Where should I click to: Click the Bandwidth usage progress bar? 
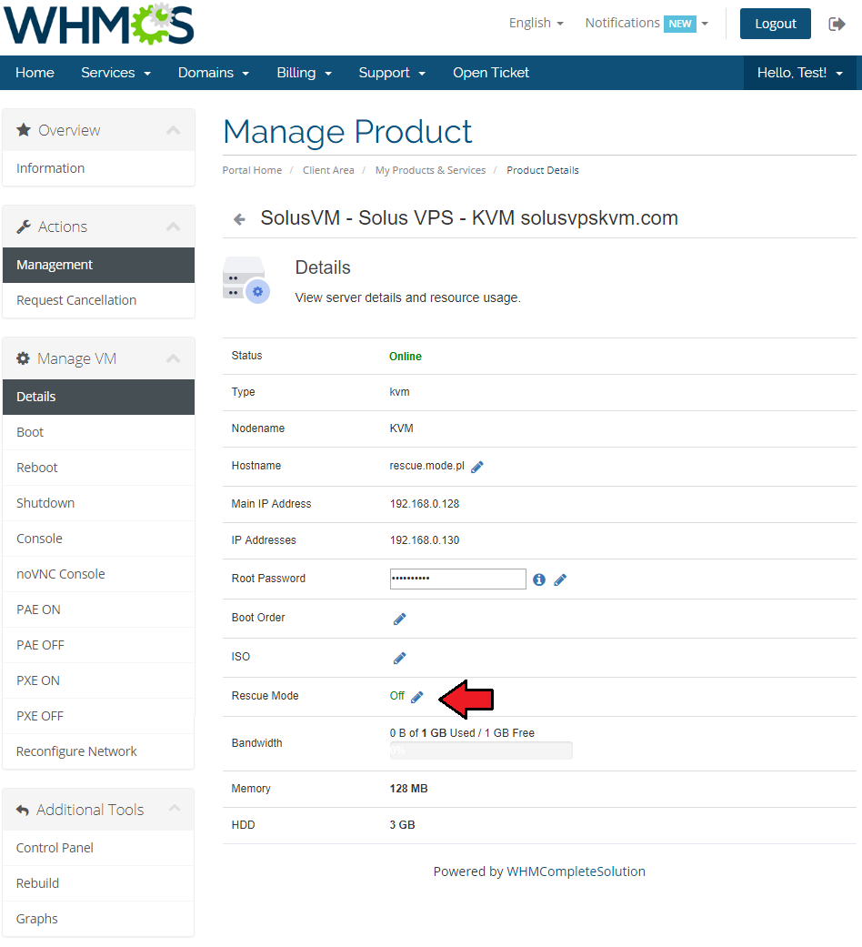[481, 751]
